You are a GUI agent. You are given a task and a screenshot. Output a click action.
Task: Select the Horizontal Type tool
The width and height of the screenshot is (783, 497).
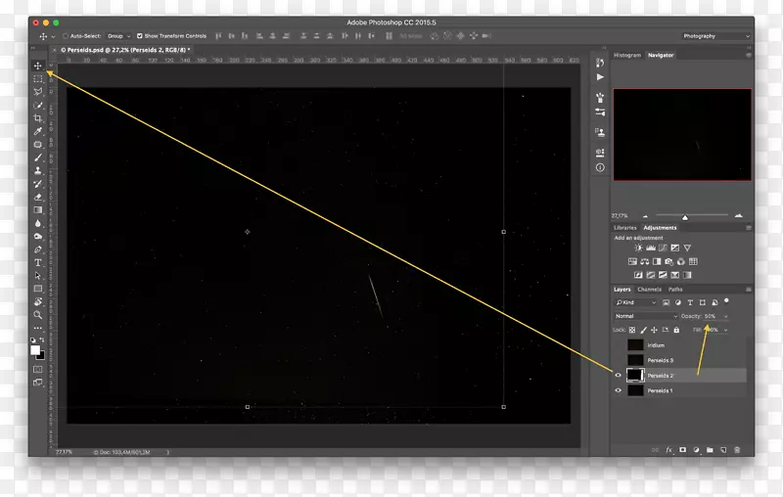click(38, 262)
